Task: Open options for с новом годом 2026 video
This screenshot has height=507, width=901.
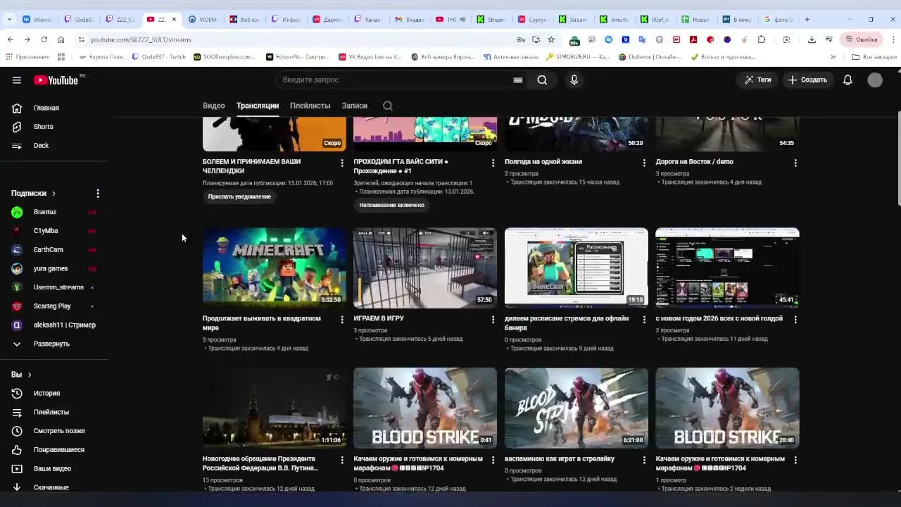Action: 795,320
